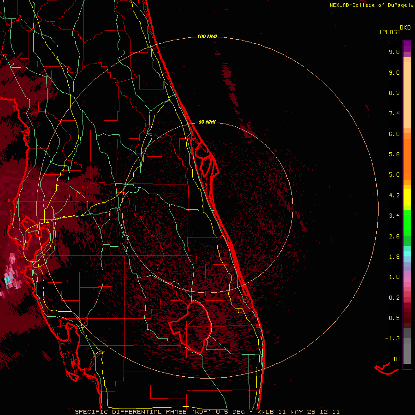Image resolution: width=415 pixels, height=415 pixels.
Task: Pick the cyan segment of the color bar
Action: [x=407, y=253]
